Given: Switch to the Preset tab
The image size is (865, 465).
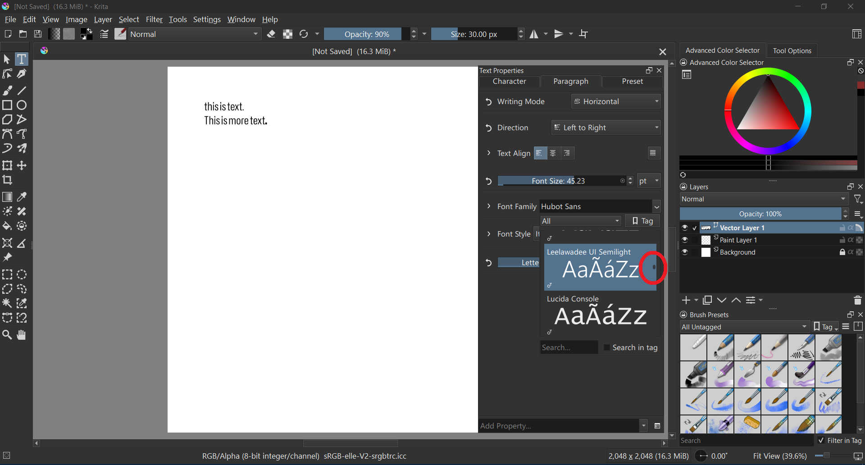Looking at the screenshot, I should click(633, 81).
